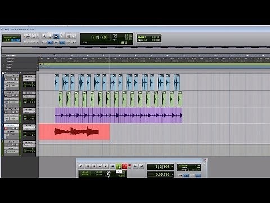This screenshot has width=270, height=203.
Task: Click Go to End in transport
Action: click(x=106, y=166)
